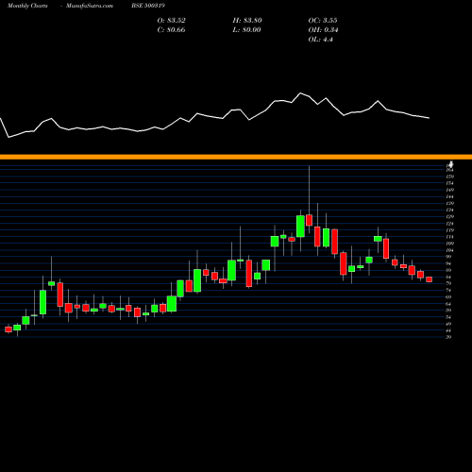Screen dimensions: 472x472
Task: Click the 74 price axis label
Action: pyautogui.click(x=448, y=291)
